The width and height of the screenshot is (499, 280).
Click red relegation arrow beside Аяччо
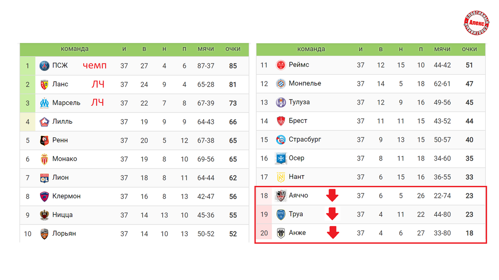click(x=332, y=195)
